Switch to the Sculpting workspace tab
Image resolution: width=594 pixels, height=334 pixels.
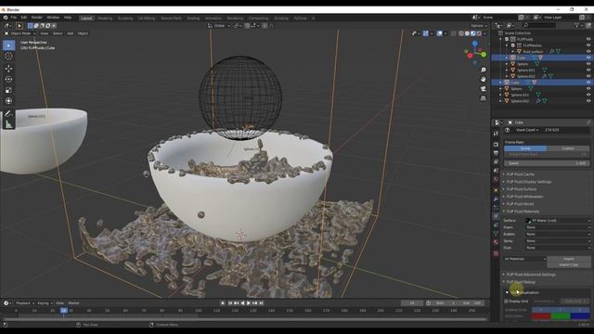click(x=125, y=19)
